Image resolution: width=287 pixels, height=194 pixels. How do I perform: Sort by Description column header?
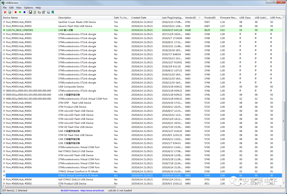[x=85, y=18]
